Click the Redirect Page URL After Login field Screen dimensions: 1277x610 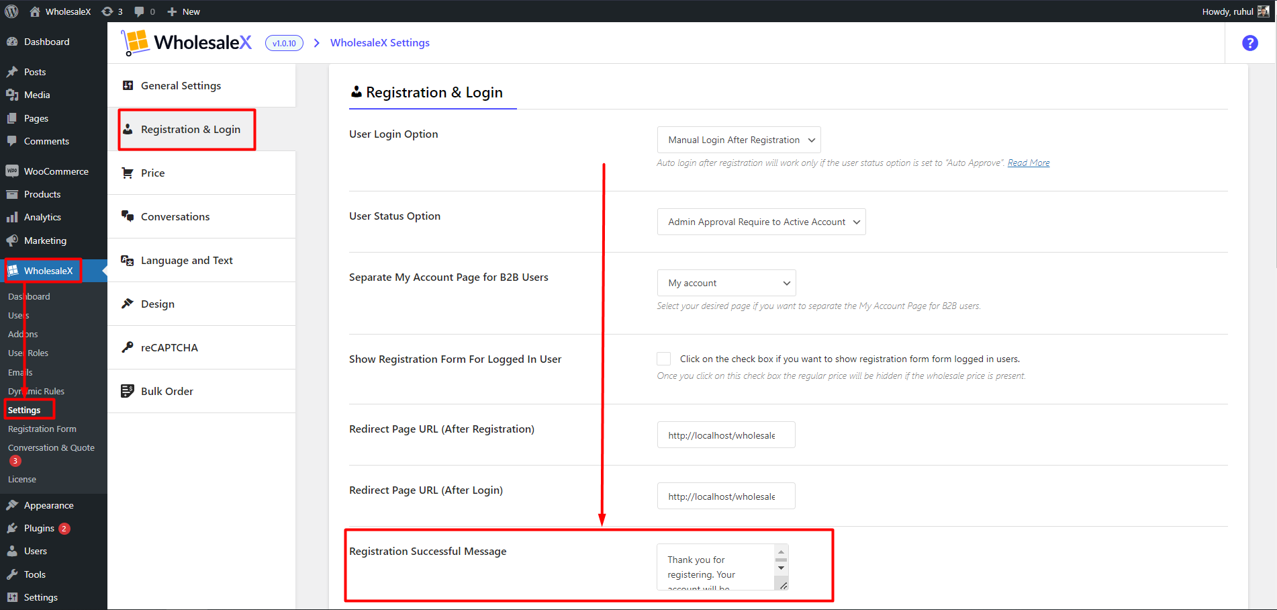[x=726, y=496]
